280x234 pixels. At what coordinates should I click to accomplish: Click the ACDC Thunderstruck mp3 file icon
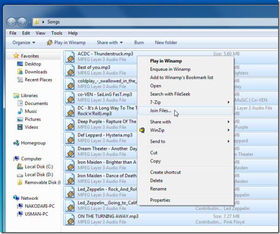click(70, 56)
